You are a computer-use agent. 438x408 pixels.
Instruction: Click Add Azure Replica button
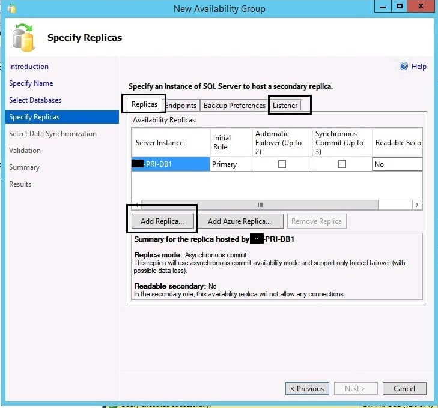click(239, 221)
